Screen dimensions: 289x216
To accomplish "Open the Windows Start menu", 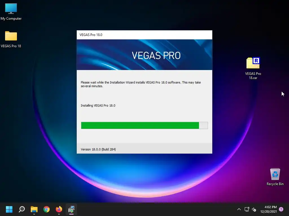I will pyautogui.click(x=9, y=209).
